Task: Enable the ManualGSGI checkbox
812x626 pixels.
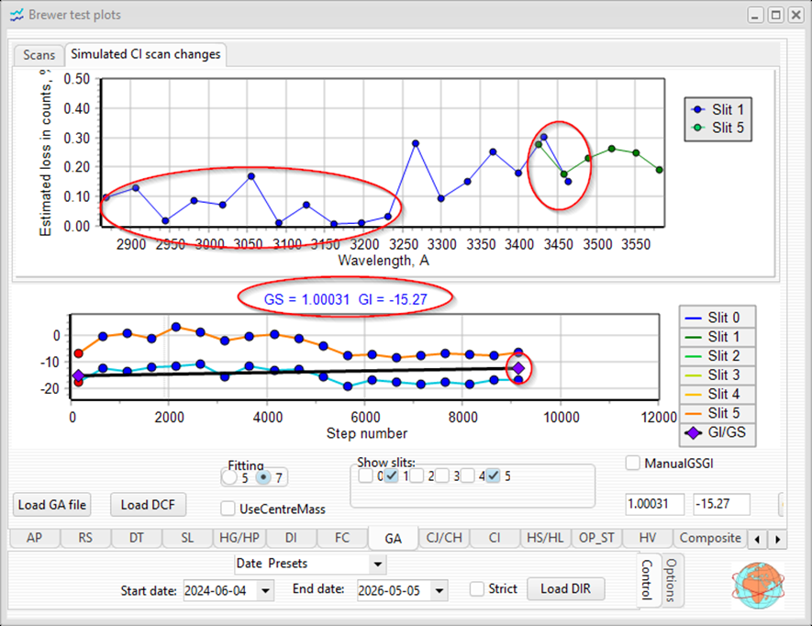Action: tap(632, 463)
